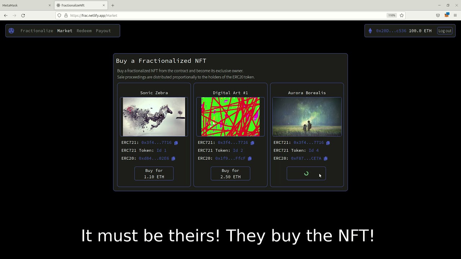Copy Sonic Zebra's ERC20 address
Image resolution: width=461 pixels, height=259 pixels.
coord(173,158)
